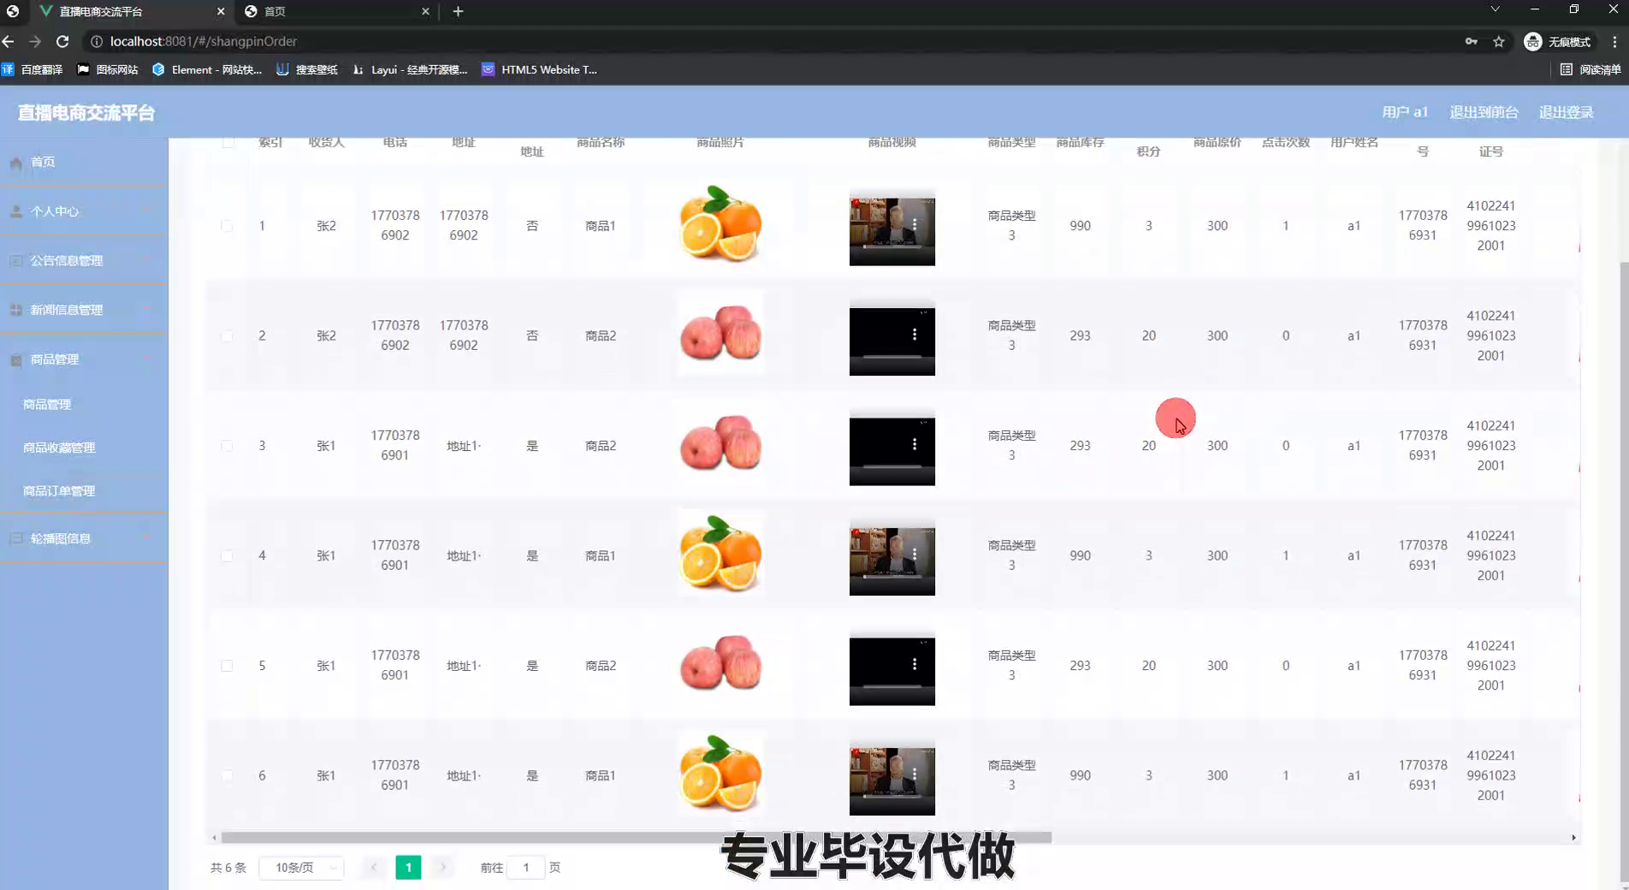Toggle the select-all header checkbox
This screenshot has height=890, width=1629.
click(x=228, y=142)
